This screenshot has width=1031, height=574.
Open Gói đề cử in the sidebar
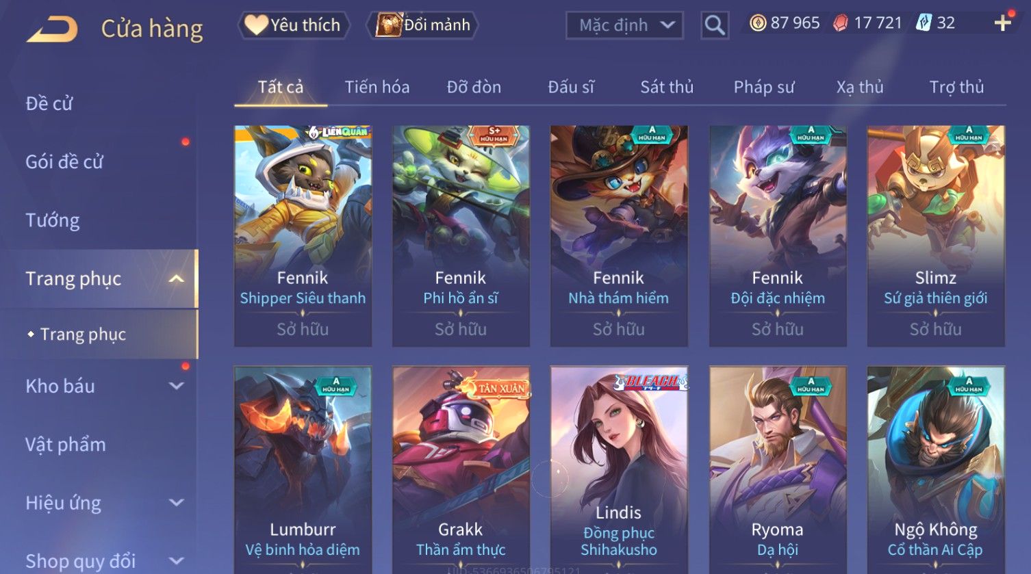[x=64, y=162]
